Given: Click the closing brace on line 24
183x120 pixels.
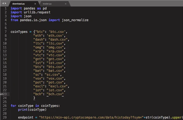Looking at the screenshot, I should pyautogui.click(x=34, y=98).
